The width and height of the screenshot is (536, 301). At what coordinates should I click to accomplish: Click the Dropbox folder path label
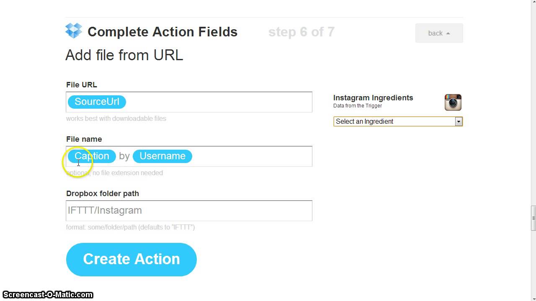102,194
